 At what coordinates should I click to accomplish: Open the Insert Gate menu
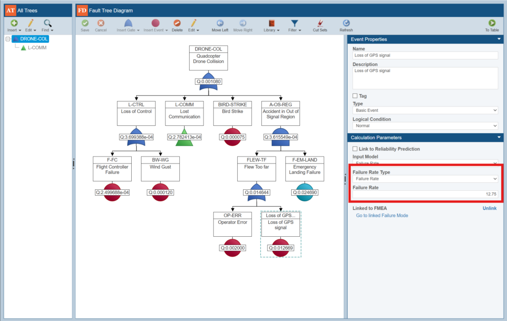(128, 26)
